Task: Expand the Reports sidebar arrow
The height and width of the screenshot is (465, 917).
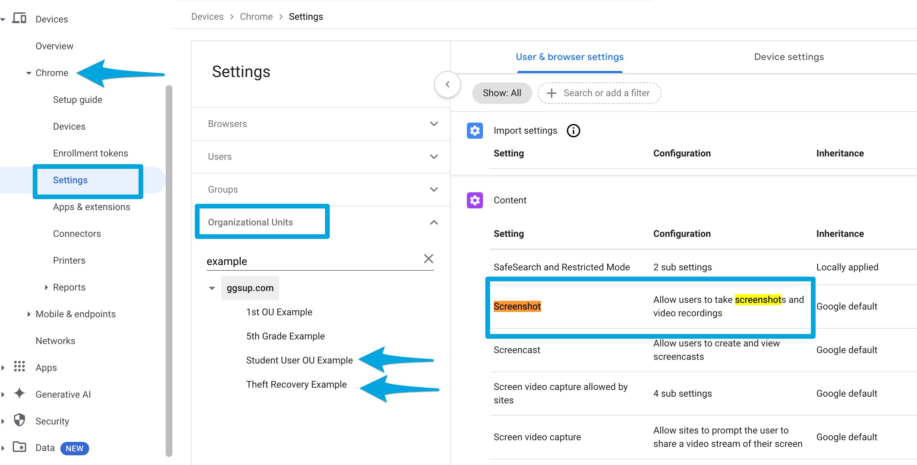Action: (x=46, y=287)
